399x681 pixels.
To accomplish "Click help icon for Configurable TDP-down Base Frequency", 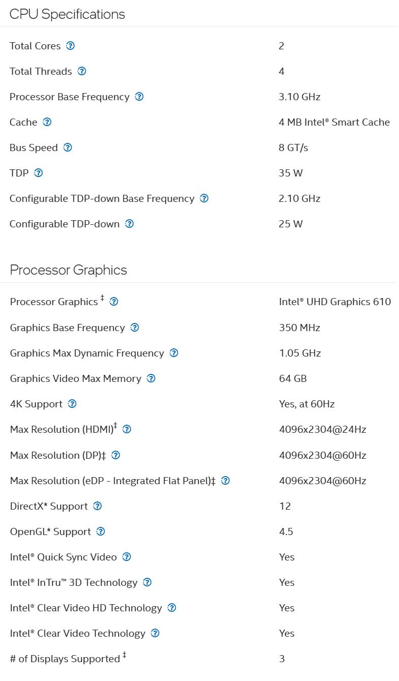I will click(x=204, y=198).
